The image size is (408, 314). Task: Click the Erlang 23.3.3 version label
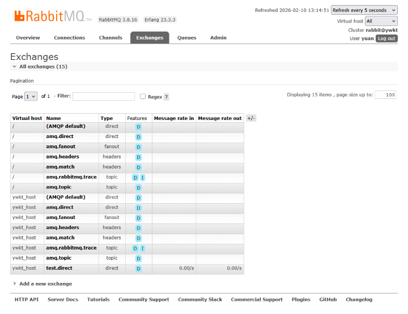[160, 20]
